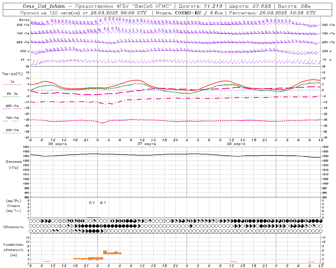Click the 'Модель COSMO-RU / 6.6км' label
This screenshot has width=336, height=268.
[189, 13]
